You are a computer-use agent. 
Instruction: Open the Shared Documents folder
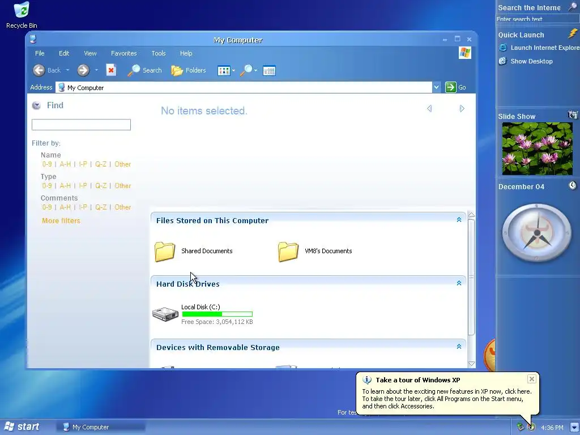[x=194, y=251]
